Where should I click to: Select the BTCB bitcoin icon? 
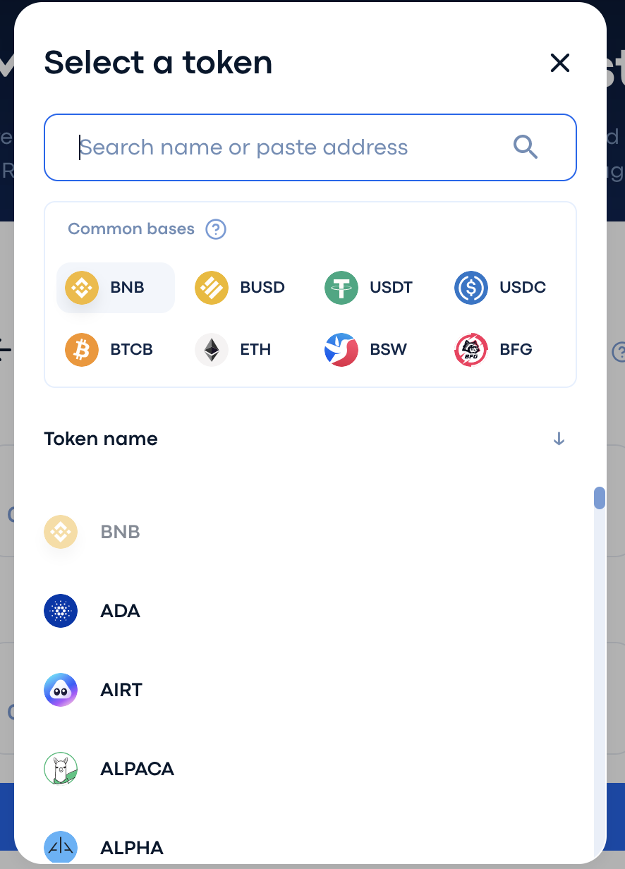(x=82, y=350)
